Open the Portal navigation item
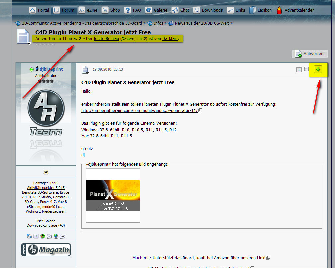The width and height of the screenshot is (335, 269). pyautogui.click(x=39, y=10)
